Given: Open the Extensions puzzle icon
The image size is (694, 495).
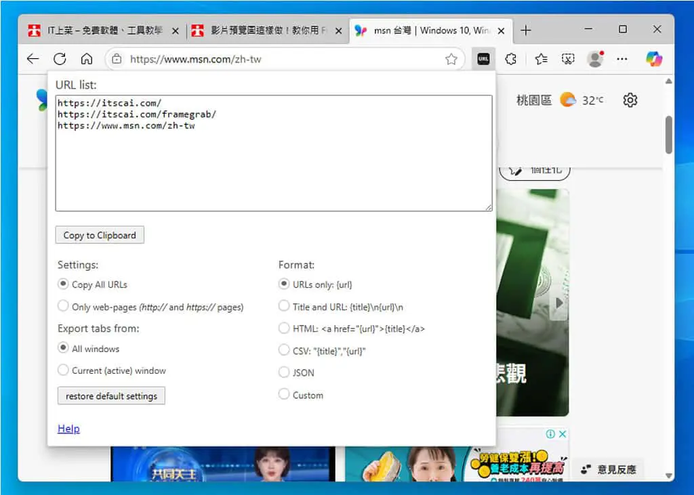Looking at the screenshot, I should (511, 59).
